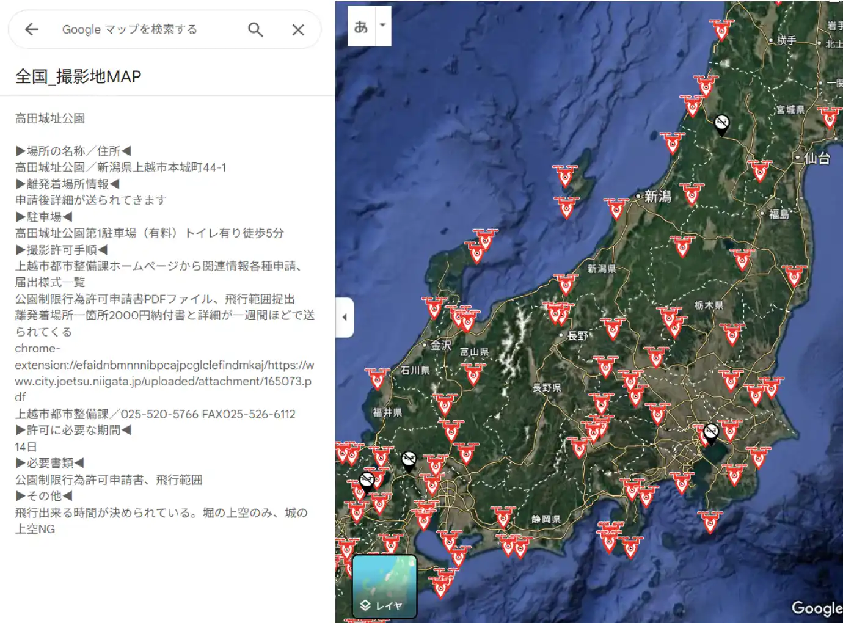Click the magnifier search icon

click(x=255, y=29)
